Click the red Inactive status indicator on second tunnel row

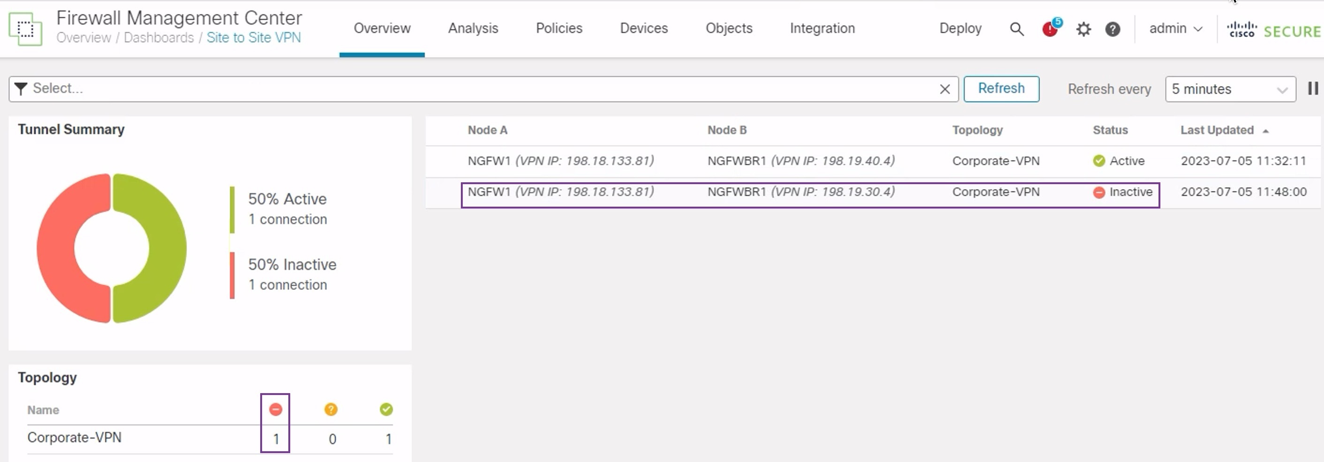pyautogui.click(x=1099, y=192)
